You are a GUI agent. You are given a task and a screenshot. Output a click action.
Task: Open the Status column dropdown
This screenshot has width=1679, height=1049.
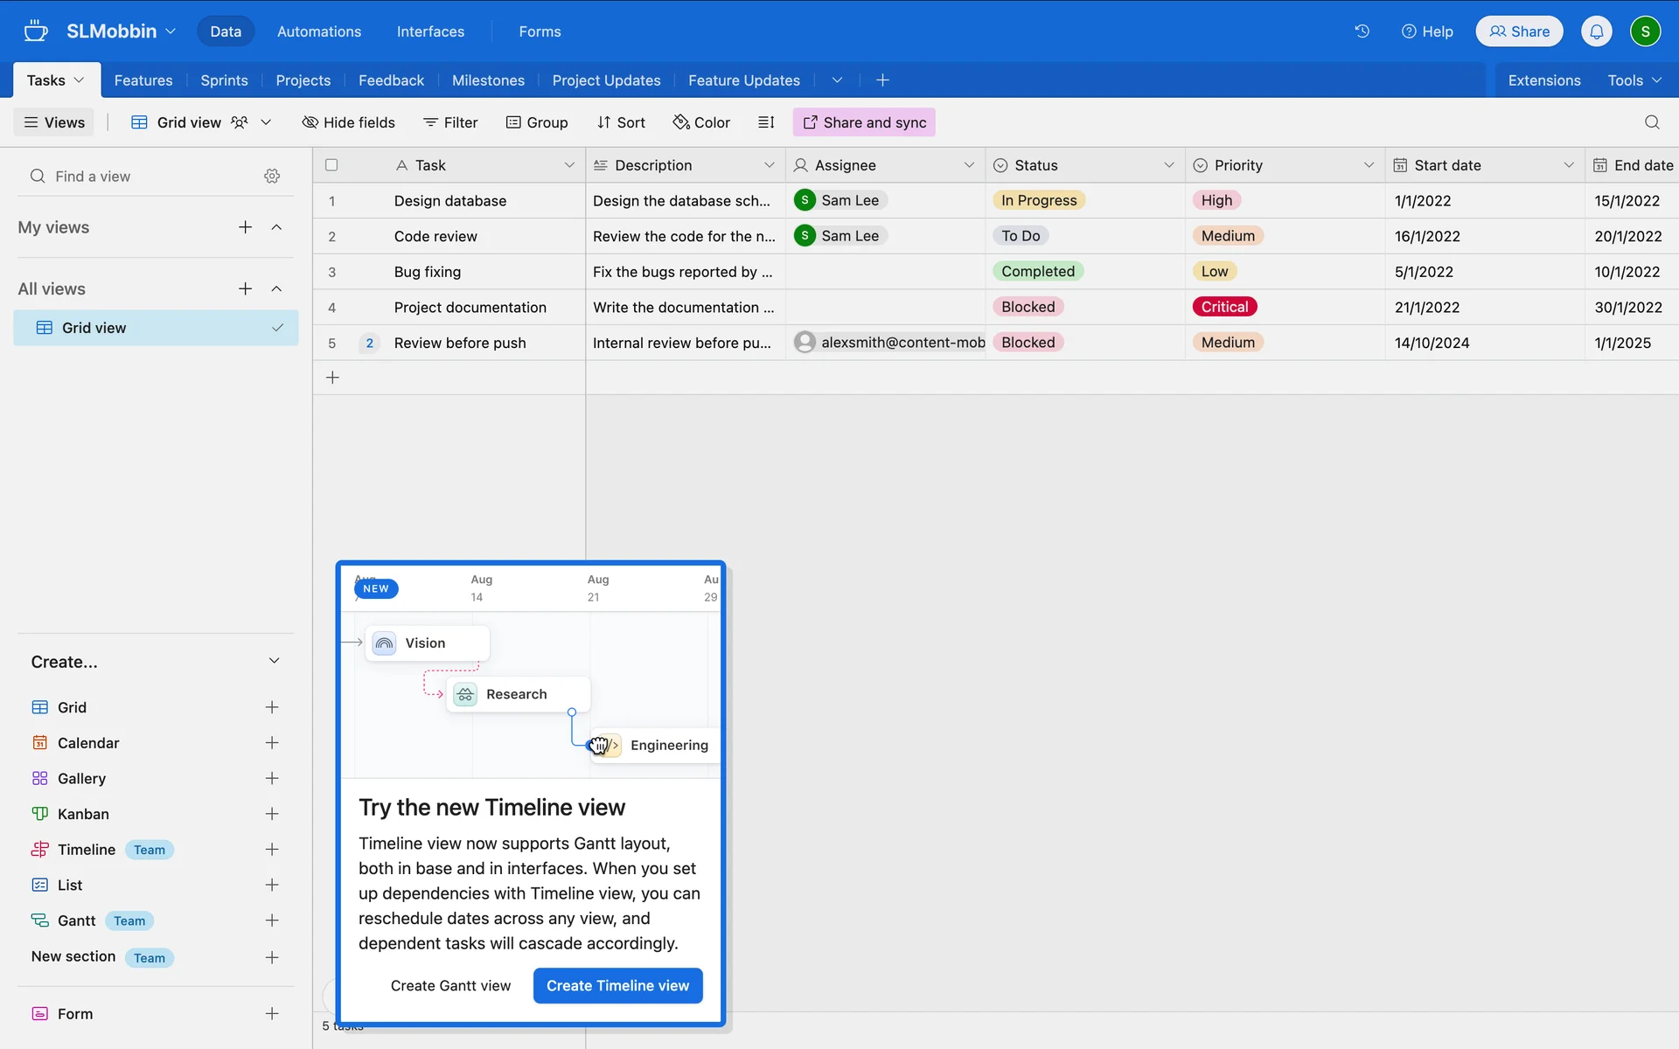point(1168,165)
